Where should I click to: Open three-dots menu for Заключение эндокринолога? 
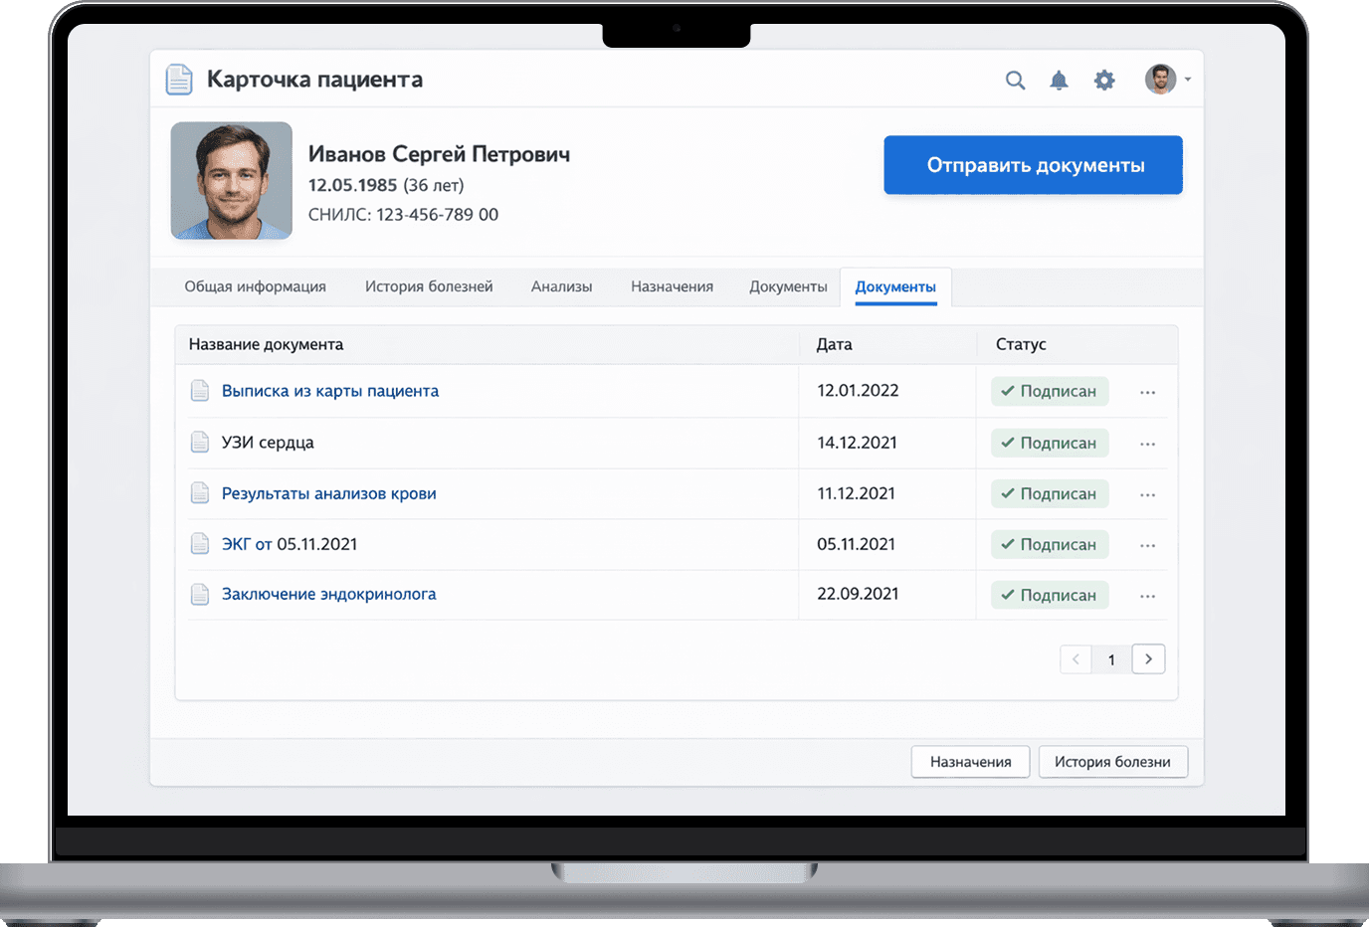[1147, 596]
